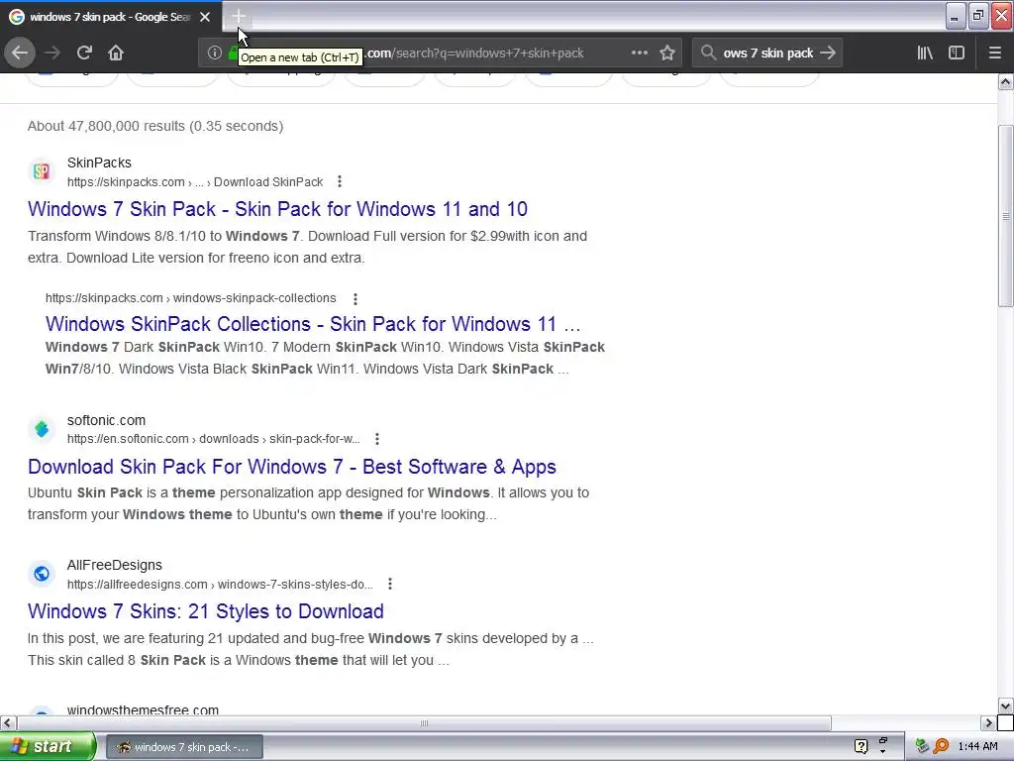Click the allfreedesigns.com breadcrumb URL
Image resolution: width=1014 pixels, height=761 pixels.
coord(220,585)
